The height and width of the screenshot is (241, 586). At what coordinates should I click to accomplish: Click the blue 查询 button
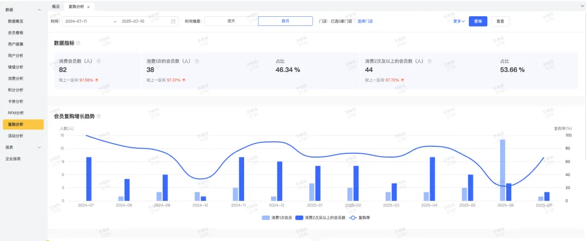477,21
